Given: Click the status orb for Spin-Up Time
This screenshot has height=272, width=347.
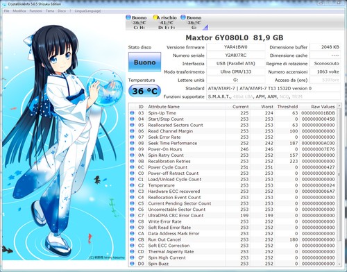Looking at the screenshot, I should pyautogui.click(x=132, y=113).
